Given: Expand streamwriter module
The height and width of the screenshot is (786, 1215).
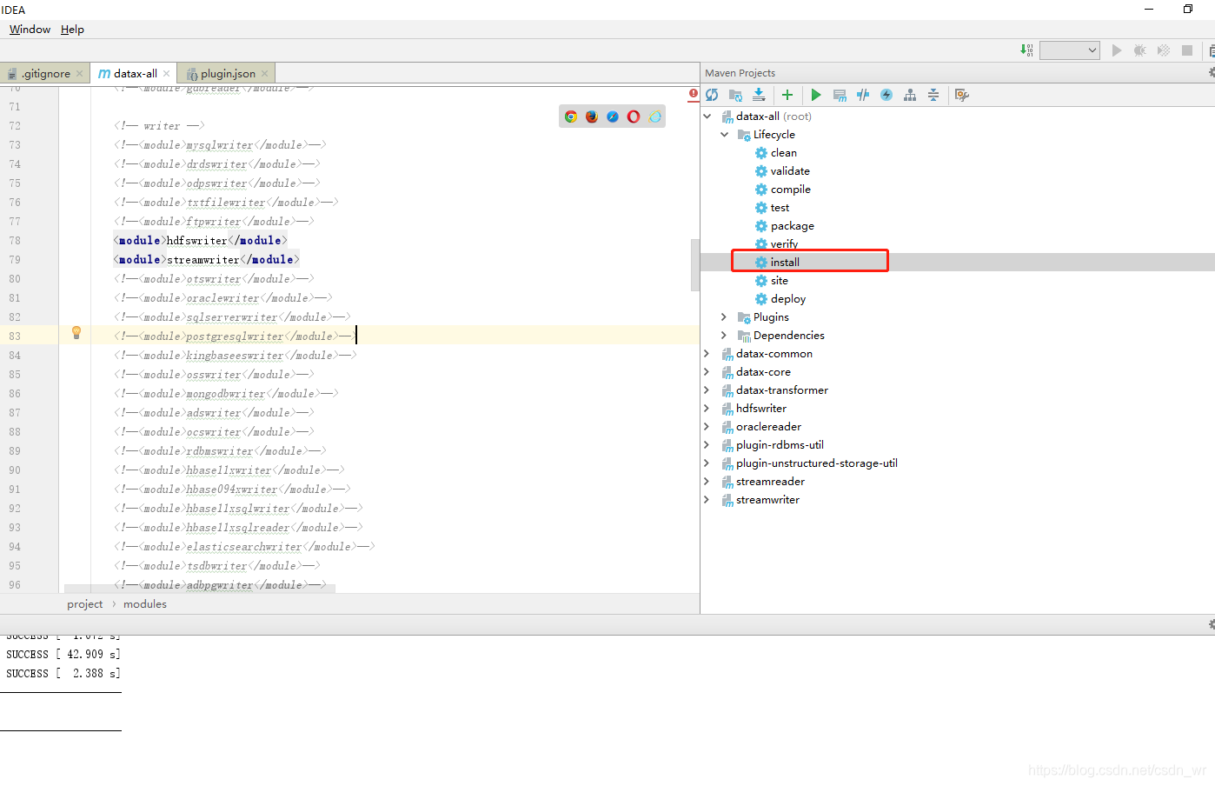Looking at the screenshot, I should [x=707, y=500].
